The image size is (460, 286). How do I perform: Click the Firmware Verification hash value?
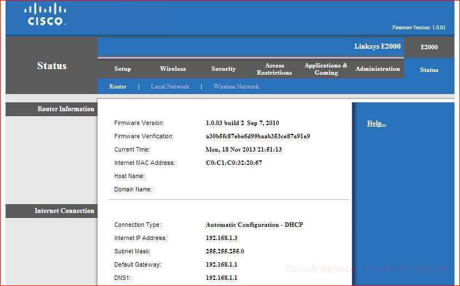coord(258,136)
